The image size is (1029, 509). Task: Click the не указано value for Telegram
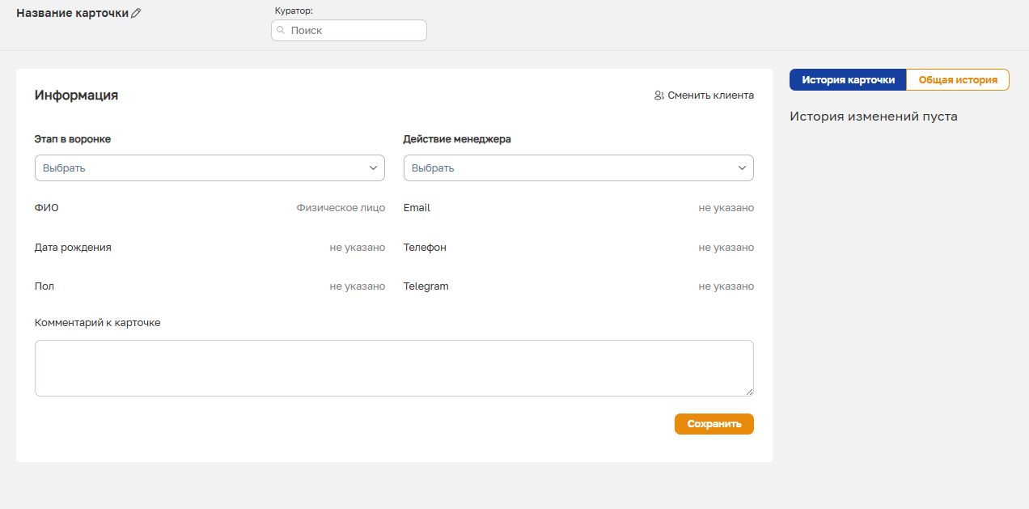pos(726,286)
